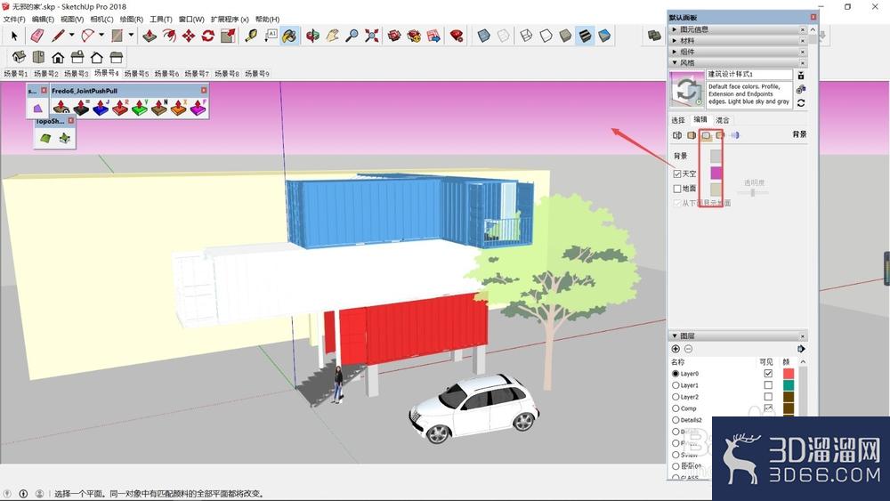Enable the 地面 ground checkbox
The image size is (890, 501).
point(677,189)
